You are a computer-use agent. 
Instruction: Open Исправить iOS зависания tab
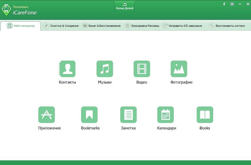click(x=182, y=26)
